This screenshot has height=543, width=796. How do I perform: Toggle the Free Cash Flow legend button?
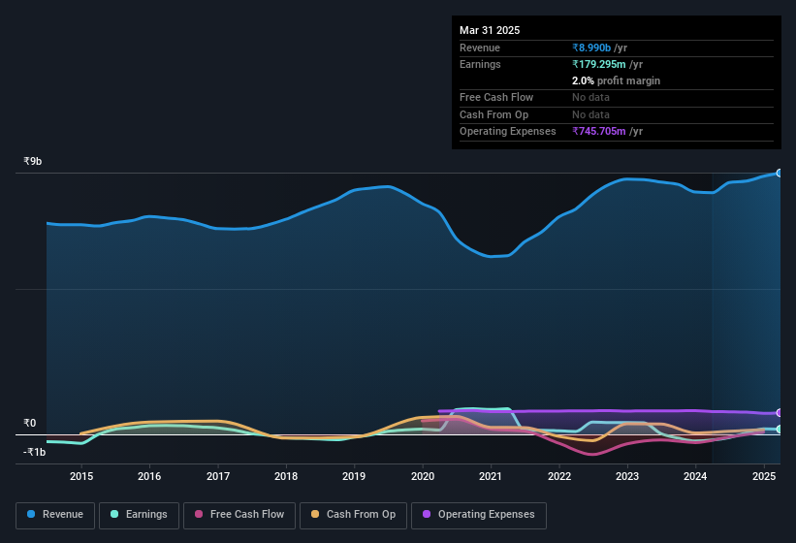239,515
